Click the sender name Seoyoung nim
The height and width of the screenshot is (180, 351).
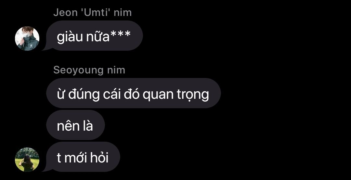coord(89,70)
